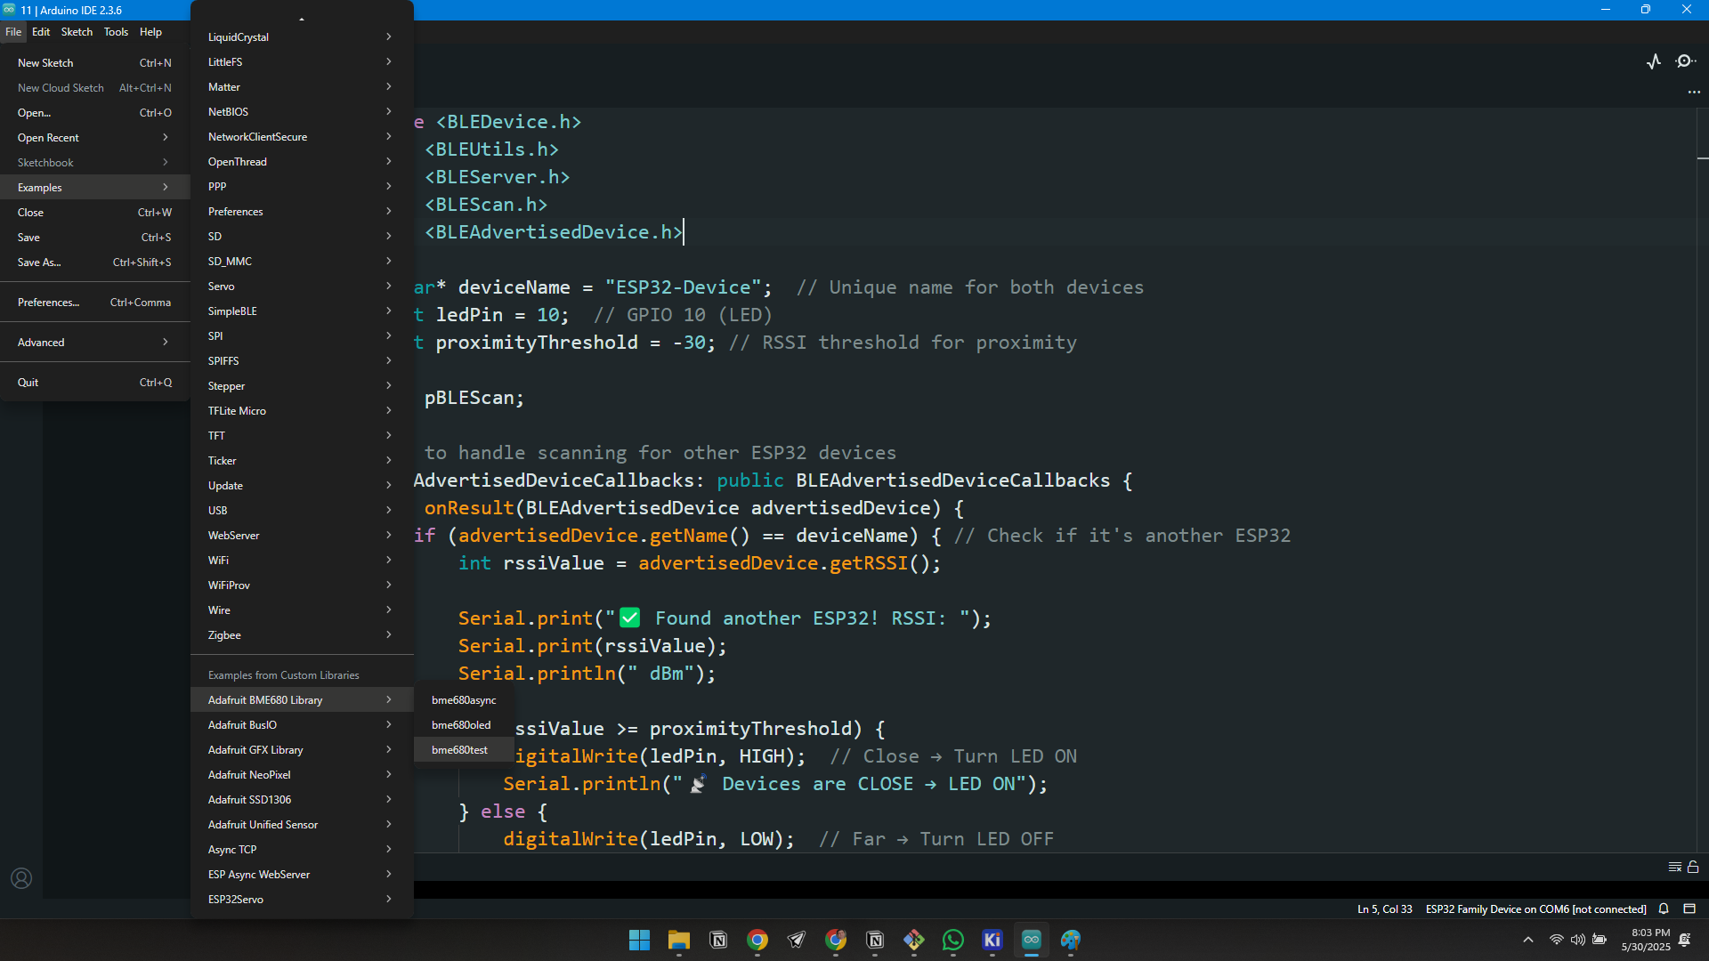Expand the Open Recent submenu
Screen dimensions: 1709x961
(x=95, y=138)
